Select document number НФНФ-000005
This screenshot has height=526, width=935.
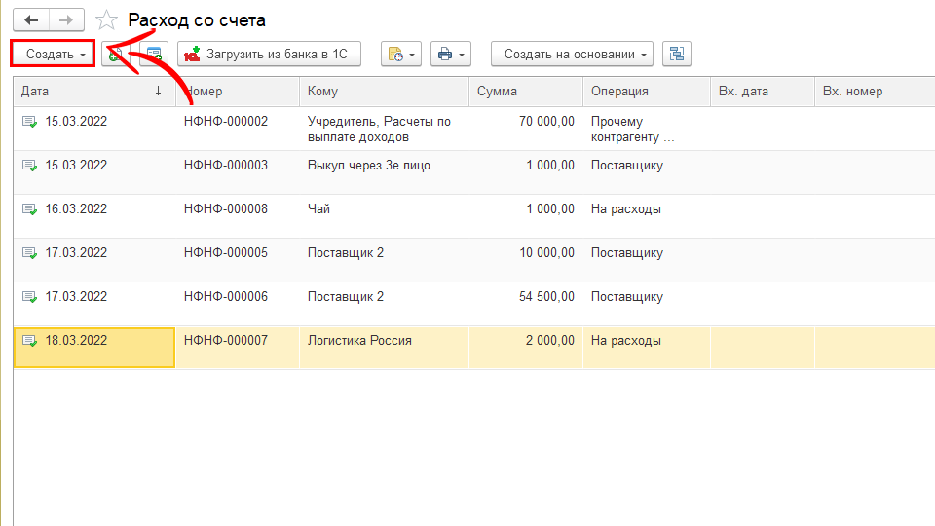point(225,253)
